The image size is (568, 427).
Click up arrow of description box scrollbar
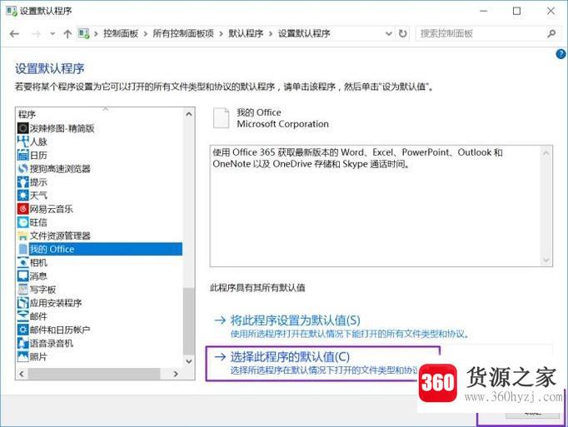[x=546, y=153]
